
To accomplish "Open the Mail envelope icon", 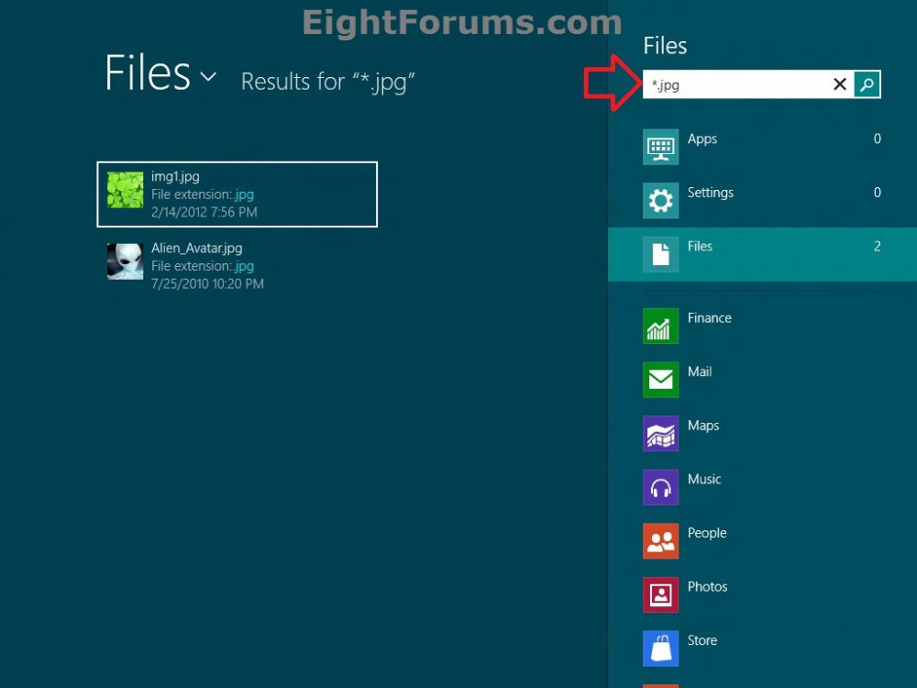I will pos(660,380).
